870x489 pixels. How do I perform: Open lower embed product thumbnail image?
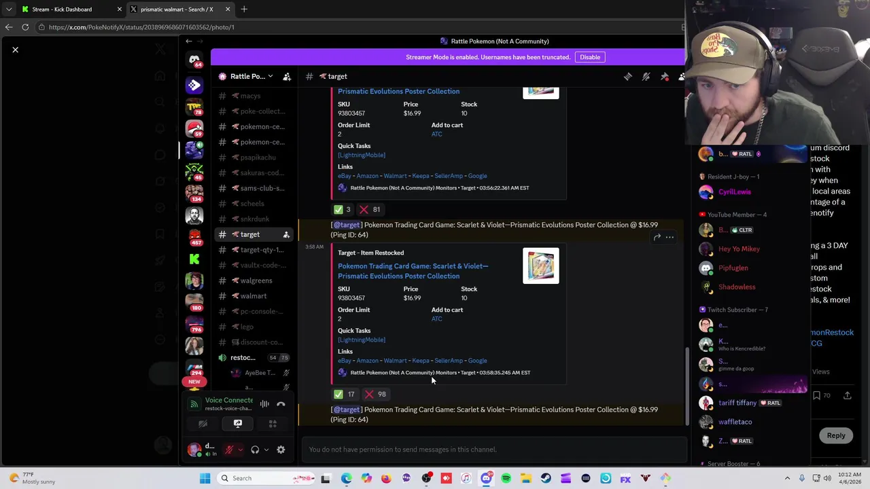tap(541, 266)
